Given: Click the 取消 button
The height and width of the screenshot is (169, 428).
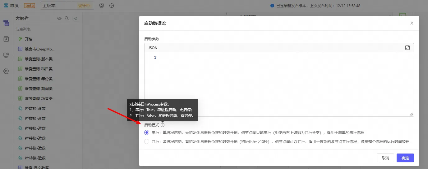Looking at the screenshot, I should (x=385, y=158).
